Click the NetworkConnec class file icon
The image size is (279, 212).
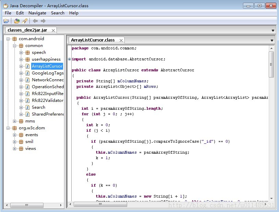(27, 80)
